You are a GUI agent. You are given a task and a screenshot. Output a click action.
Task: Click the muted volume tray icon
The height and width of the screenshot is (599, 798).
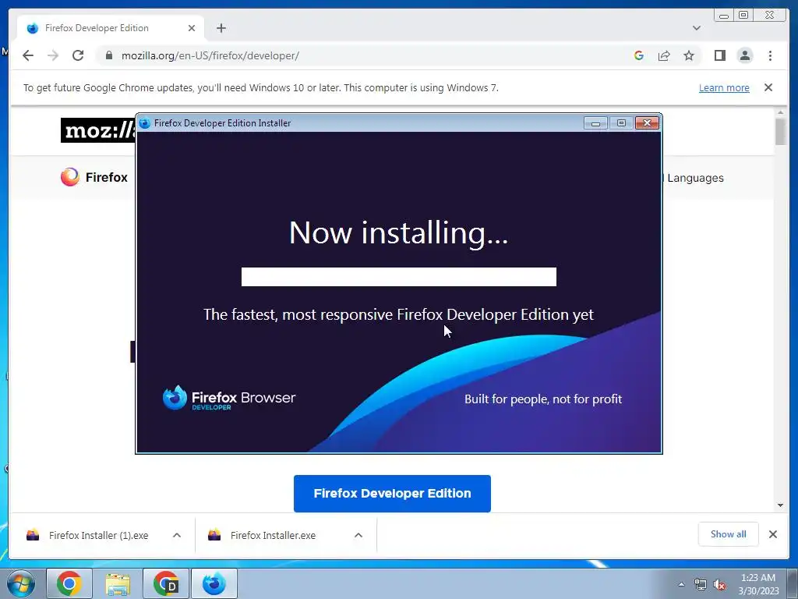719,585
